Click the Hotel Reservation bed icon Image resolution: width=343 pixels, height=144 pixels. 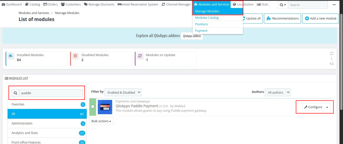pyautogui.click(x=120, y=4)
